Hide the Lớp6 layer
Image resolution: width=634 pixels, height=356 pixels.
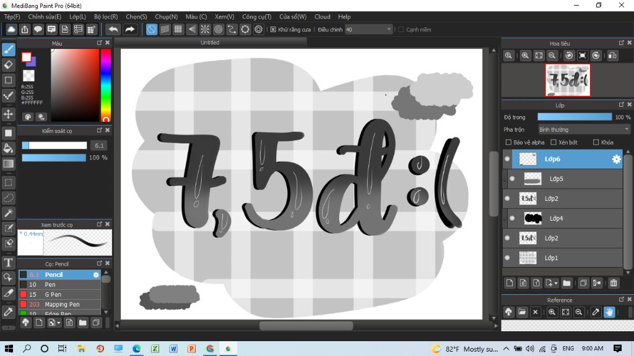(x=507, y=159)
